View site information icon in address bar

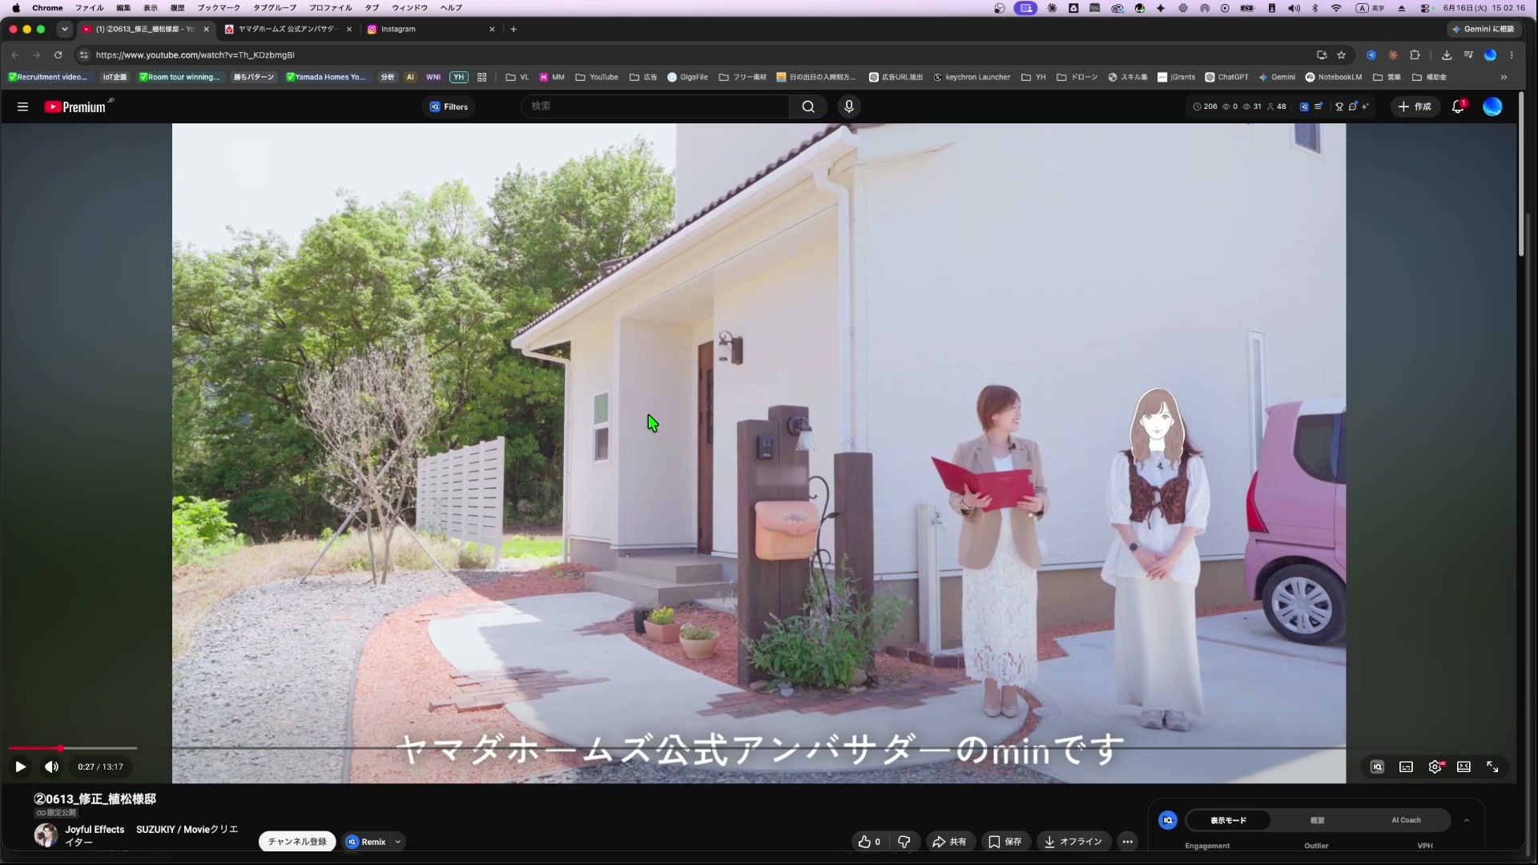83,54
